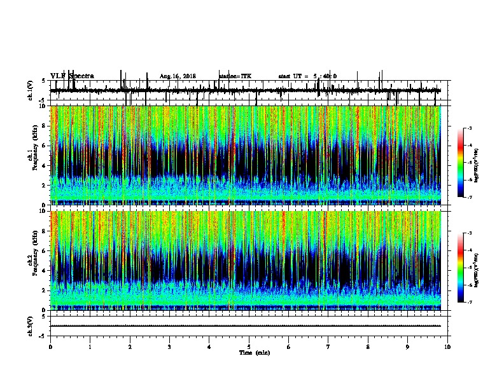Image resolution: width=504 pixels, height=389 pixels.
Task: Click the "5" volt tick of ch.3 panel
Action: point(43,317)
